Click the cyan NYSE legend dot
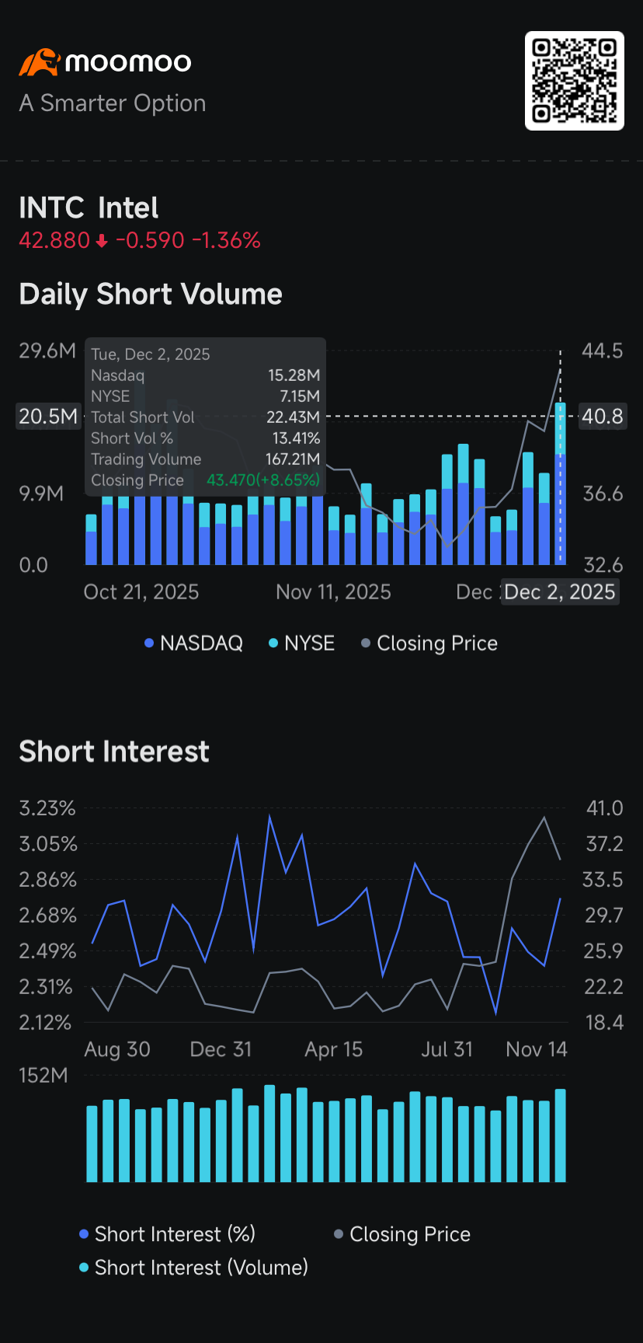This screenshot has width=643, height=1343. coord(273,644)
